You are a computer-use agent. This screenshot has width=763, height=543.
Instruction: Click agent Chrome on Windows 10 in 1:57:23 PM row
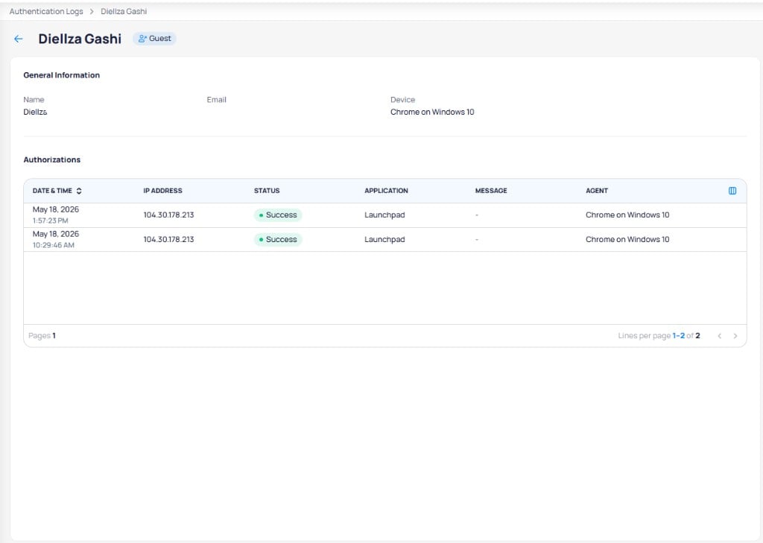(x=627, y=215)
